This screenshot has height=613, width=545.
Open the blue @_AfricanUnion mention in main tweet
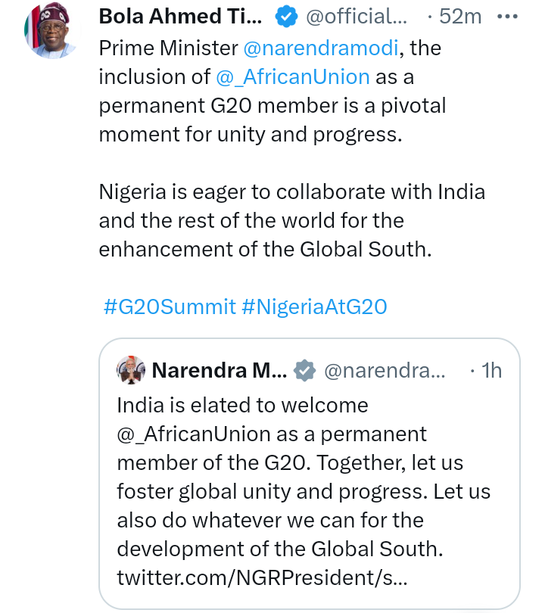click(293, 76)
